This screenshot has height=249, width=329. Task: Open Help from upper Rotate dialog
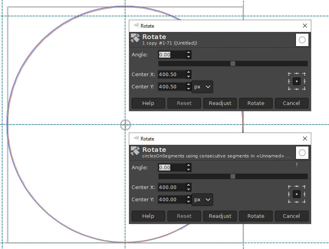point(148,103)
